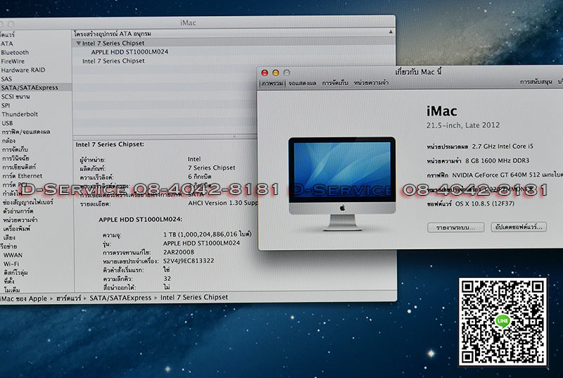Viewport: 563px width, 378px height.
Task: Click the iMac window title bar text
Action: tap(188, 23)
